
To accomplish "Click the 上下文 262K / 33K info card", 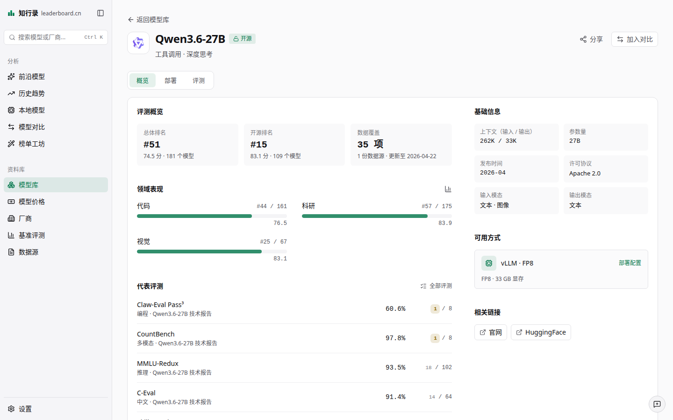I will [x=516, y=137].
